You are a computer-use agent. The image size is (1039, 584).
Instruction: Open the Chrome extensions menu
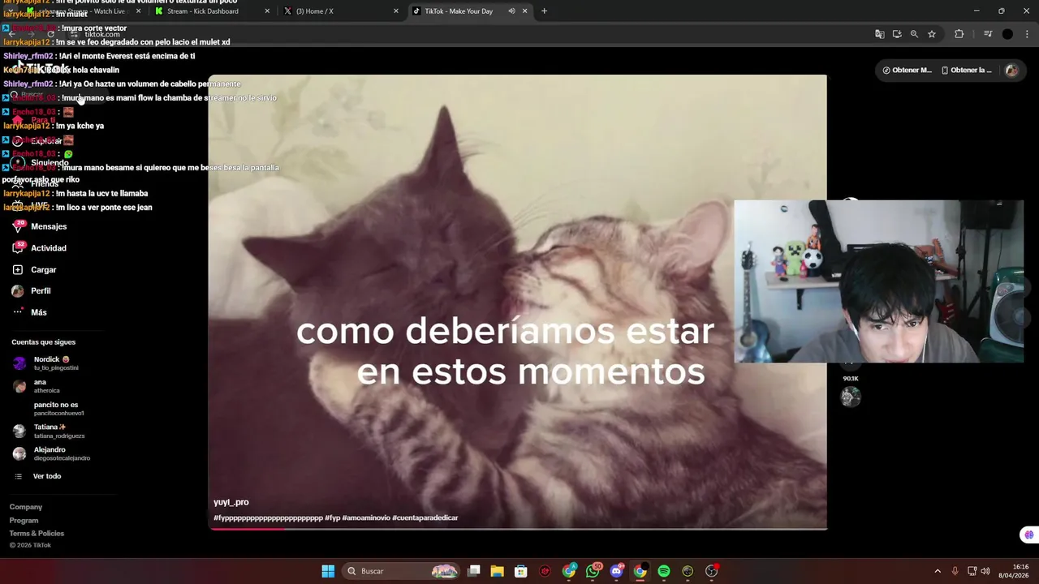959,34
